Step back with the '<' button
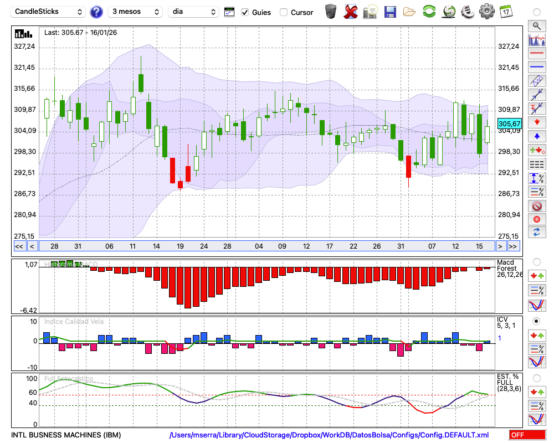Viewport: 554px width, 443px height. [x=32, y=246]
